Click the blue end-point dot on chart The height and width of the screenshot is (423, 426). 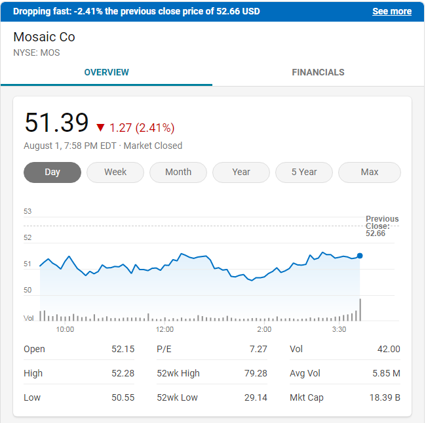(x=360, y=256)
